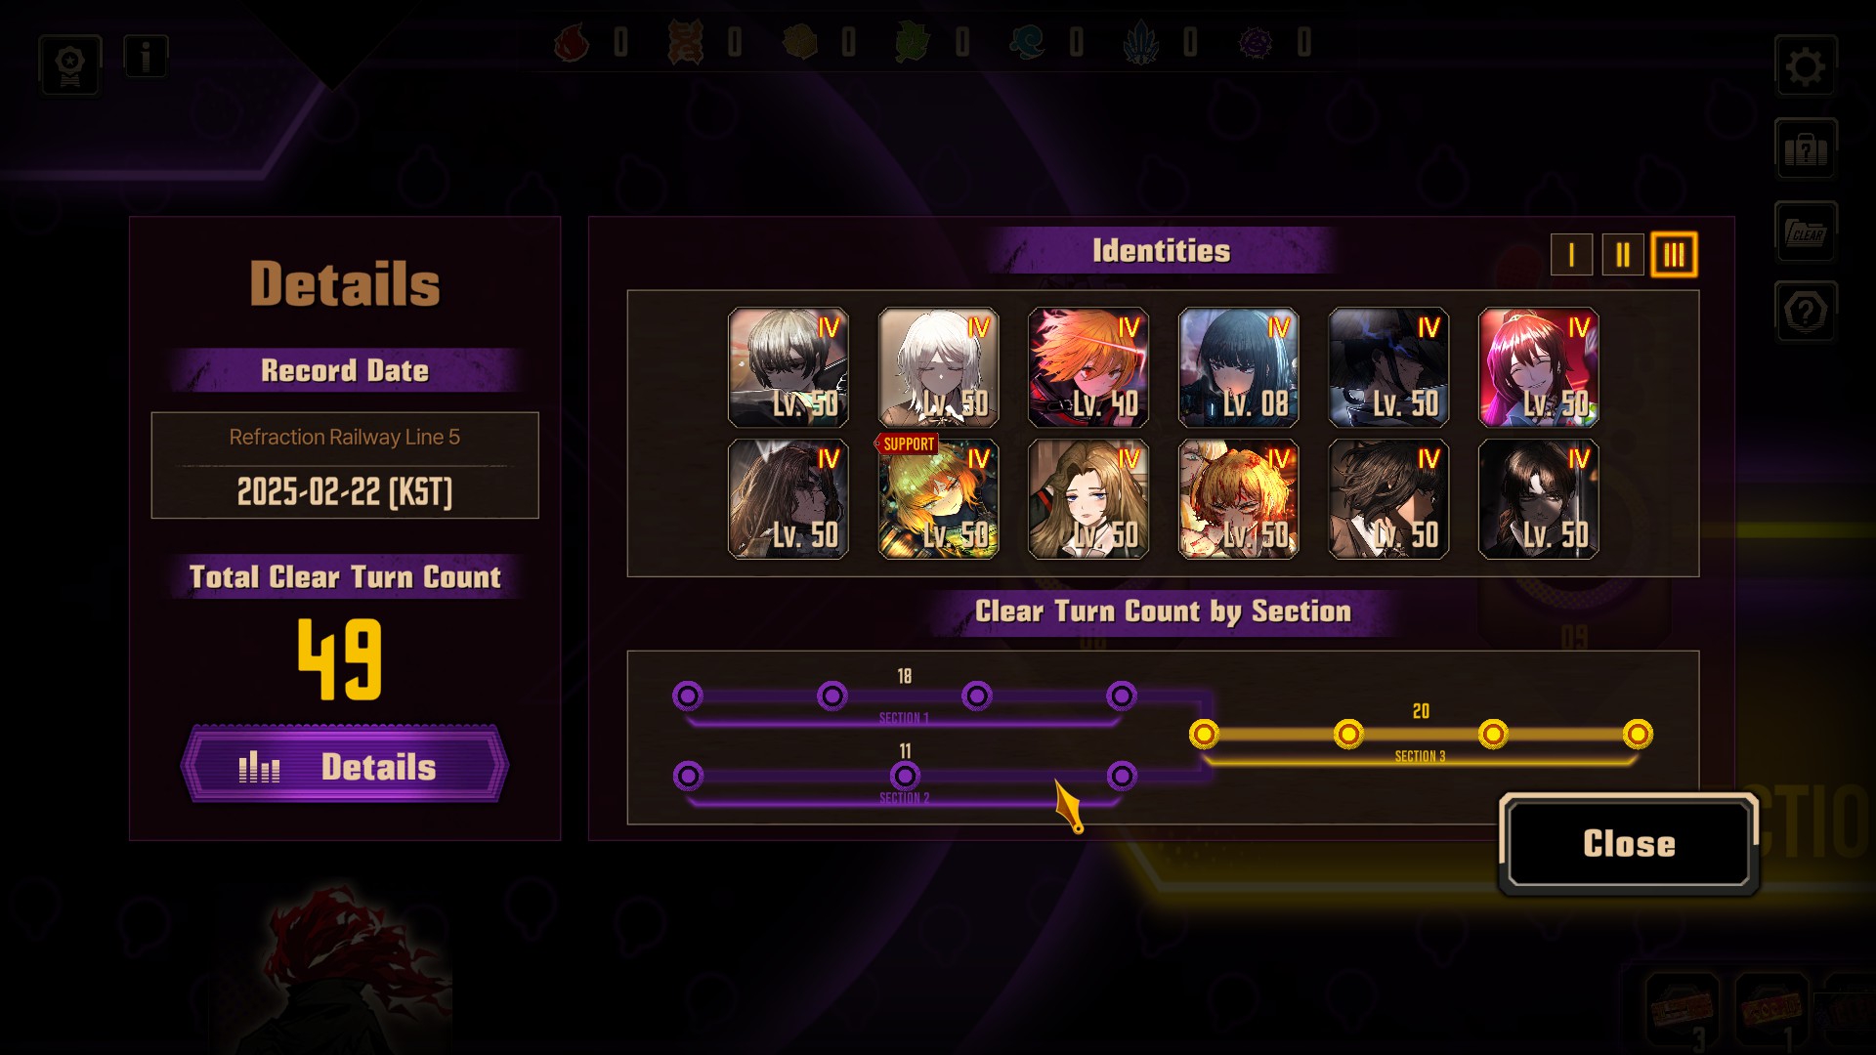Select the Lv. 40 orange-haired identity
Viewport: 1876px width, 1055px height.
(1088, 367)
